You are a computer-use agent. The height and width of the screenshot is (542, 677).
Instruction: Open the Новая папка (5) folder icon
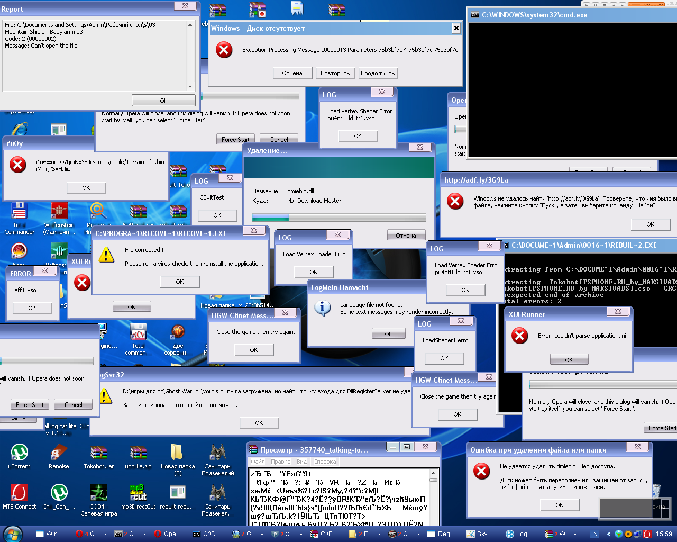click(178, 459)
